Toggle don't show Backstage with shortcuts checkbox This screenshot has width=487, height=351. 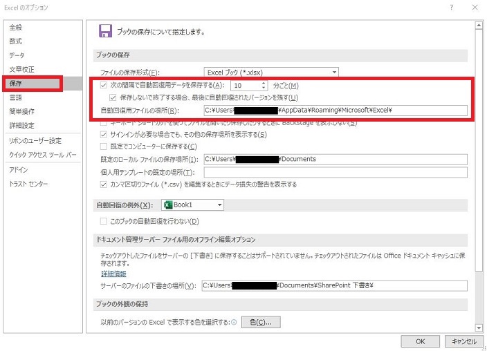pos(104,123)
